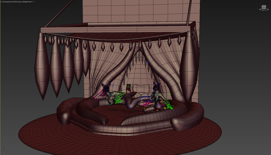The image size is (271, 155).
Task: Open the Perspective viewport label menu
Action: pyautogui.click(x=8, y=2)
